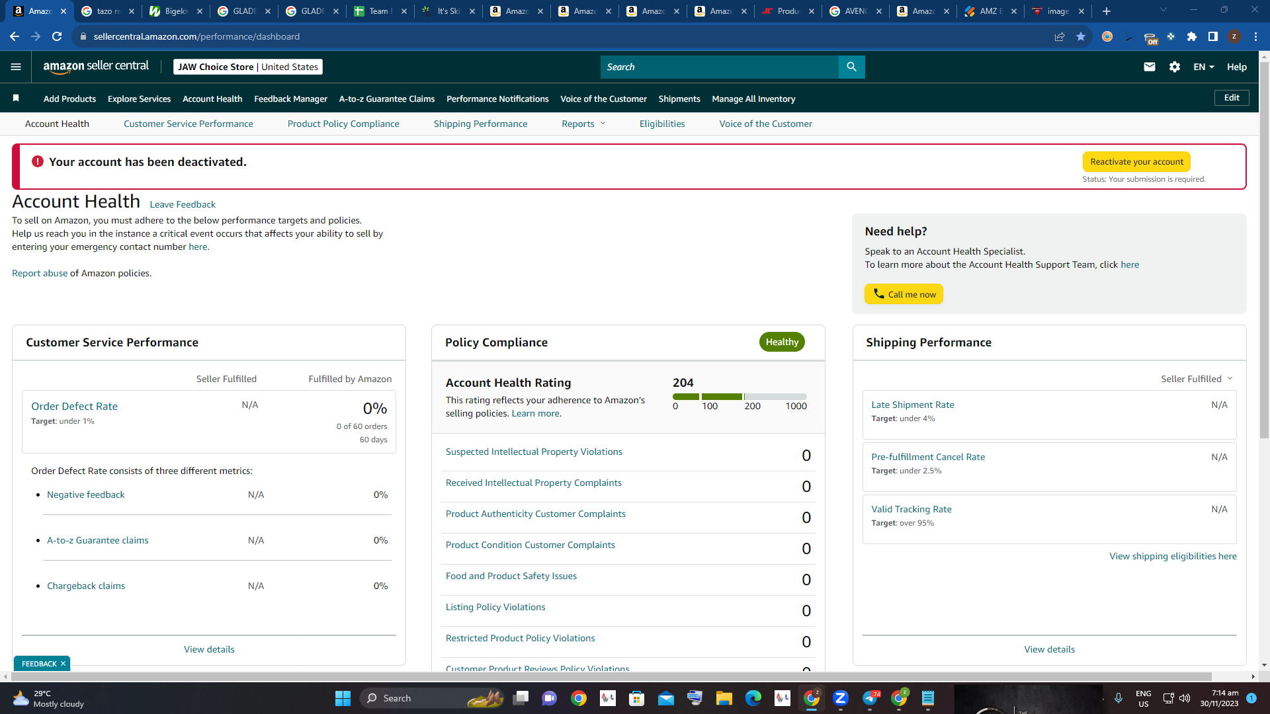Click inside the Seller Central search field
Viewport: 1270px width, 714px height.
pyautogui.click(x=719, y=67)
